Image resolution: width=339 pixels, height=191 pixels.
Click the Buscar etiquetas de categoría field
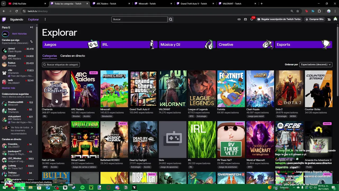(x=61, y=64)
